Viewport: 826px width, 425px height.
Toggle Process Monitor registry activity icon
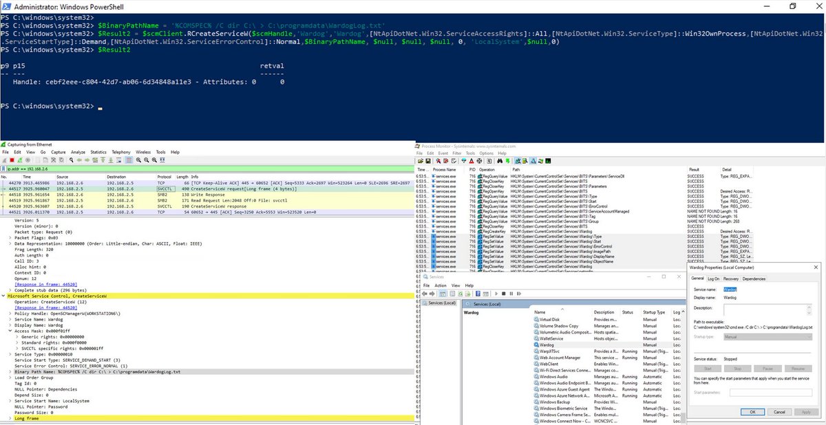(x=518, y=161)
